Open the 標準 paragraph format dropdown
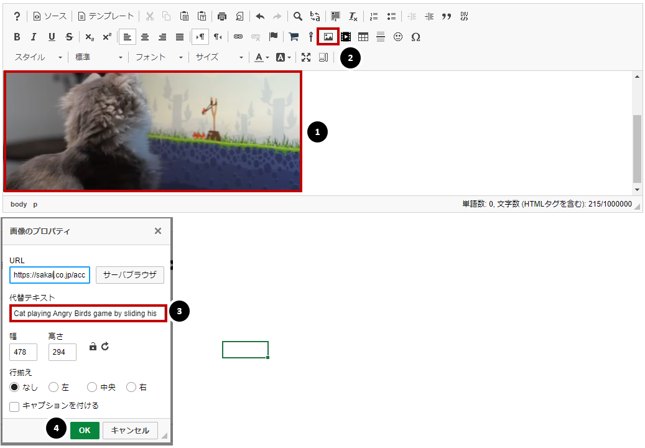The image size is (645, 448). pyautogui.click(x=98, y=57)
